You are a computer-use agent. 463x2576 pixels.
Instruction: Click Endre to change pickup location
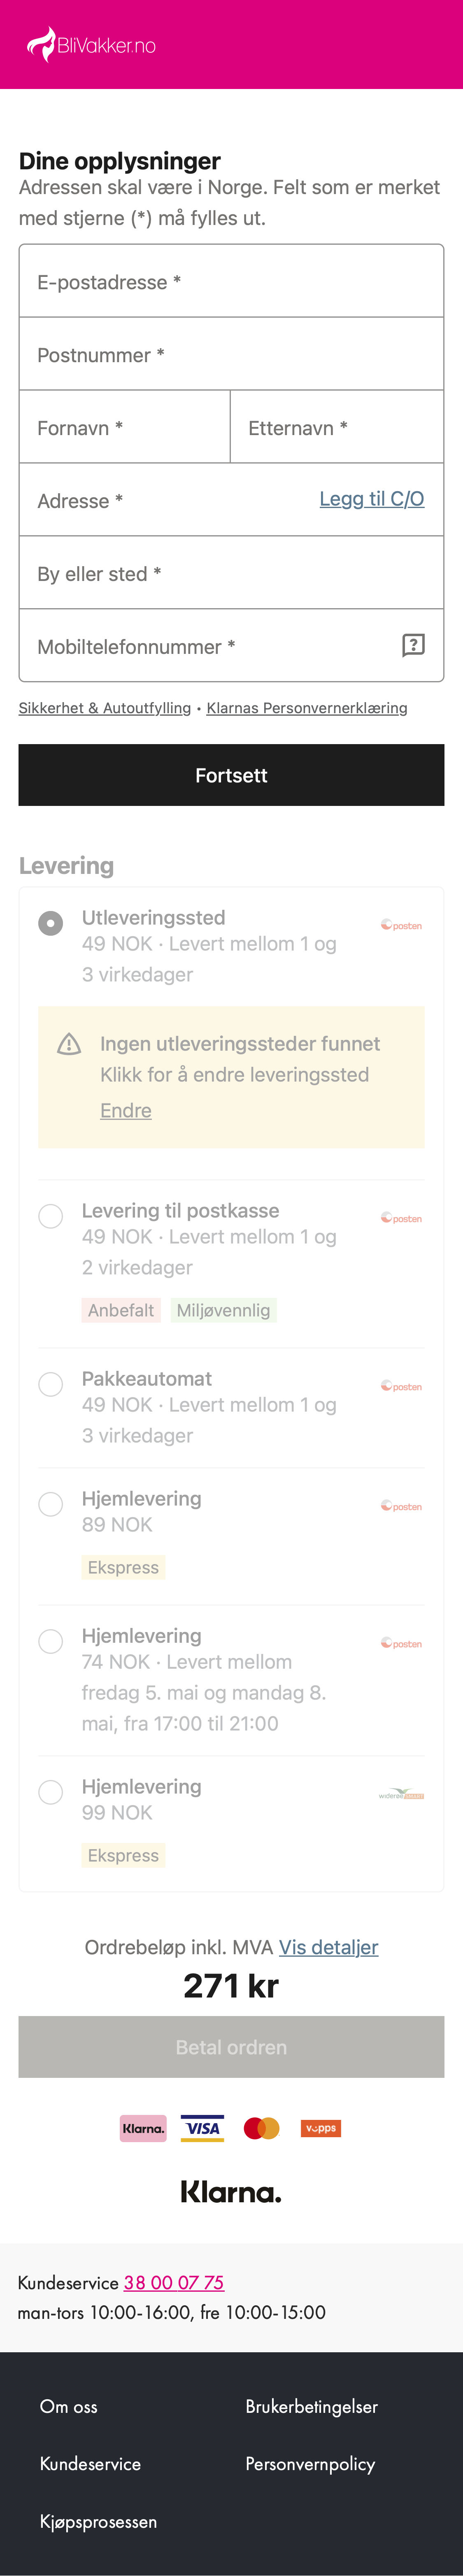click(124, 1110)
